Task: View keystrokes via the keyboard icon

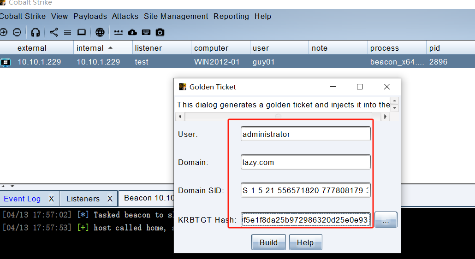Action: point(146,32)
